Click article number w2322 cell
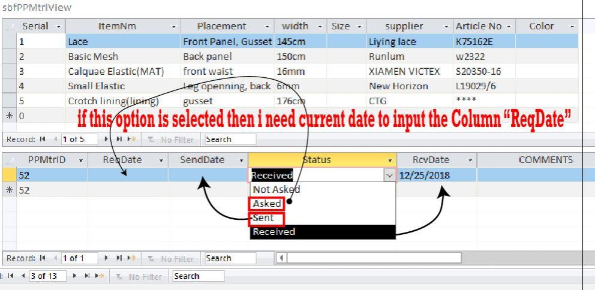This screenshot has width=595, height=290. [x=484, y=56]
